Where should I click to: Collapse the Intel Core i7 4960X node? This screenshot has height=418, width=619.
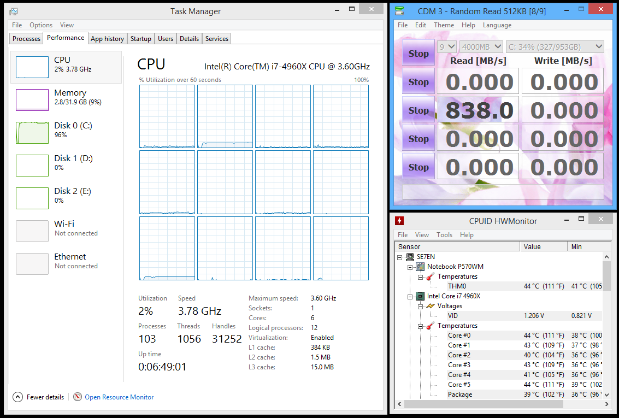coord(410,297)
